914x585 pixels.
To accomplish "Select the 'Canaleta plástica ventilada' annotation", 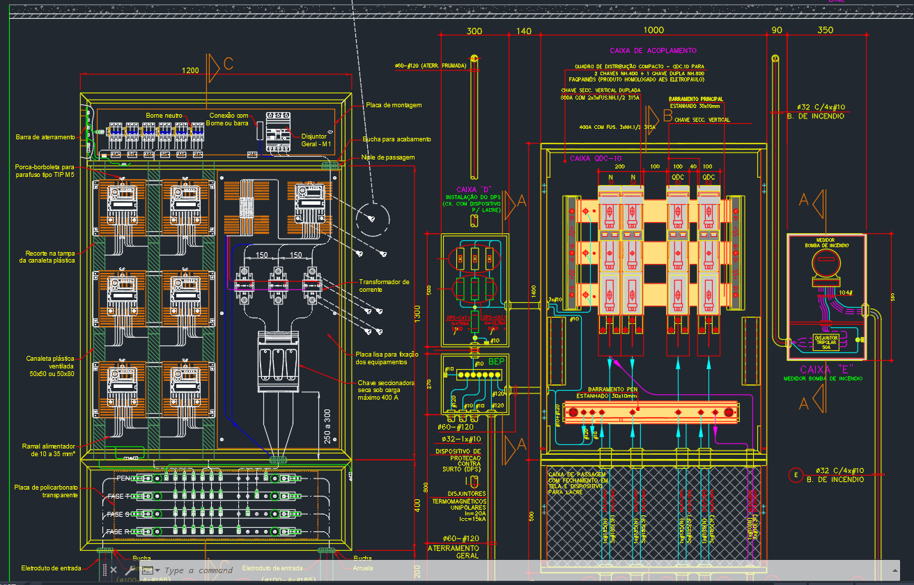I will click(x=50, y=366).
